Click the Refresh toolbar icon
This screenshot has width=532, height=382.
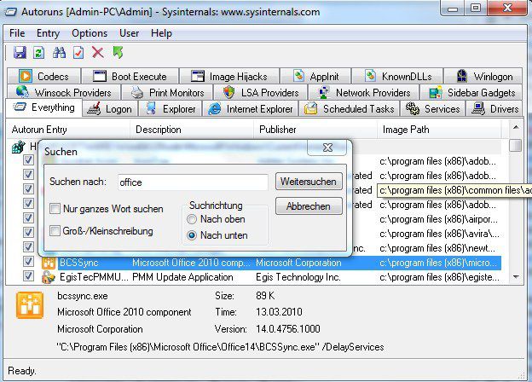(38, 53)
